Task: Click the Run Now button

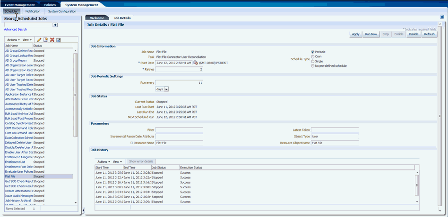Action: 371,34
